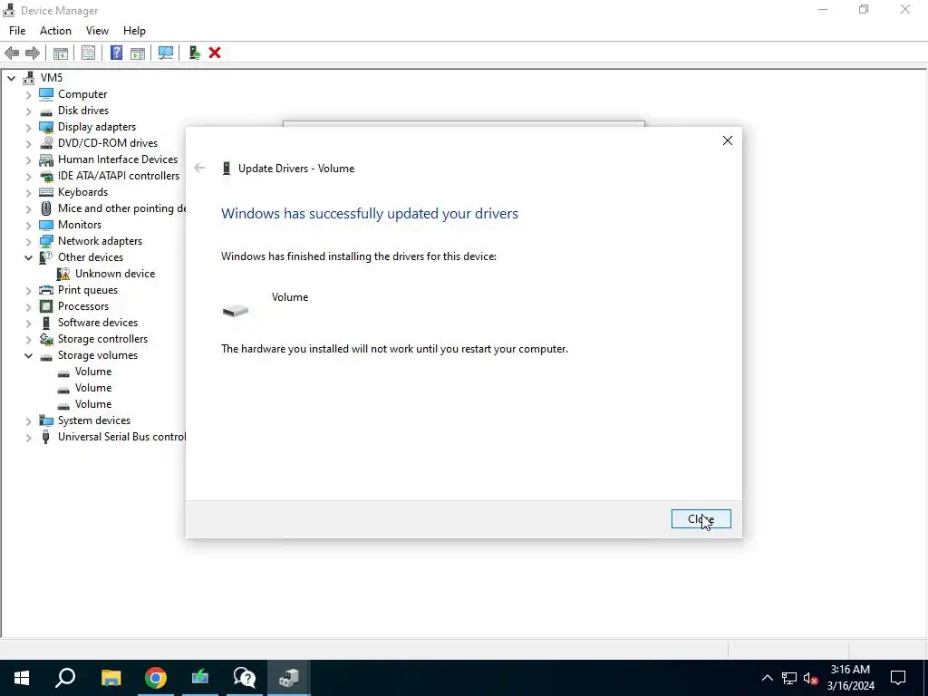
Task: Expand the System devices category
Action: (x=28, y=420)
